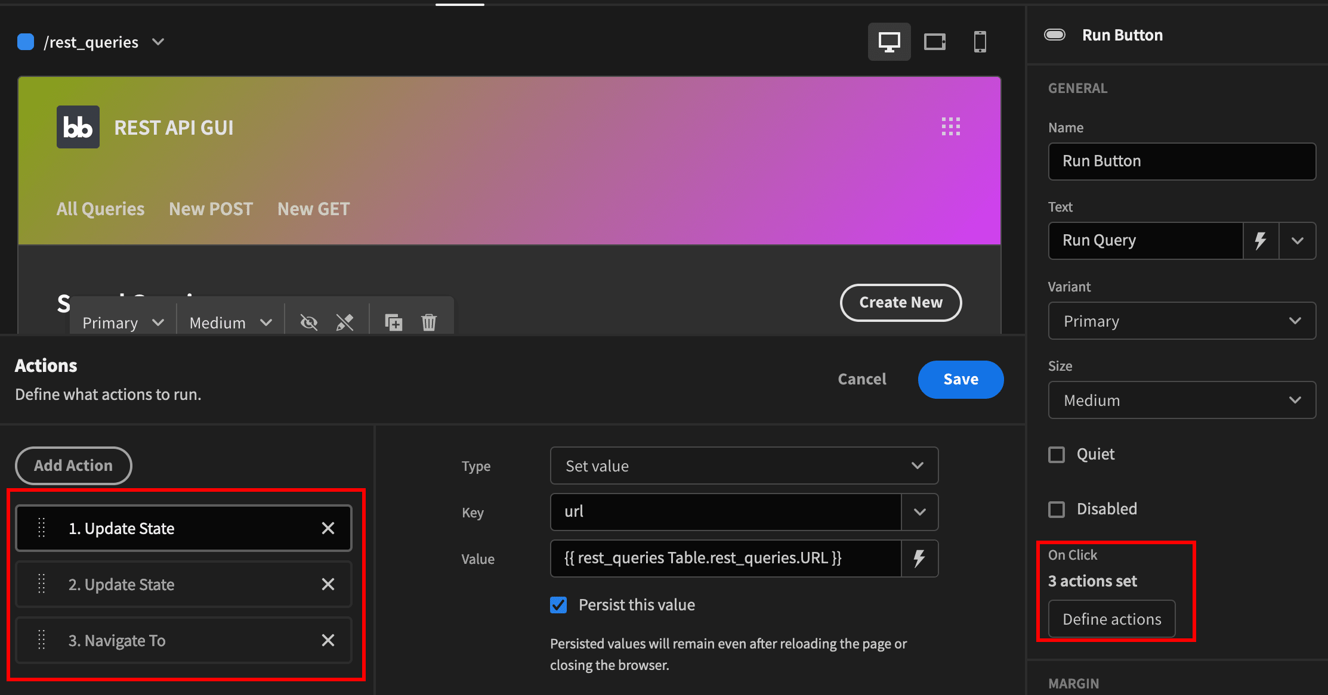
Task: Open Medium dropdown in floating toolbar
Action: point(230,322)
